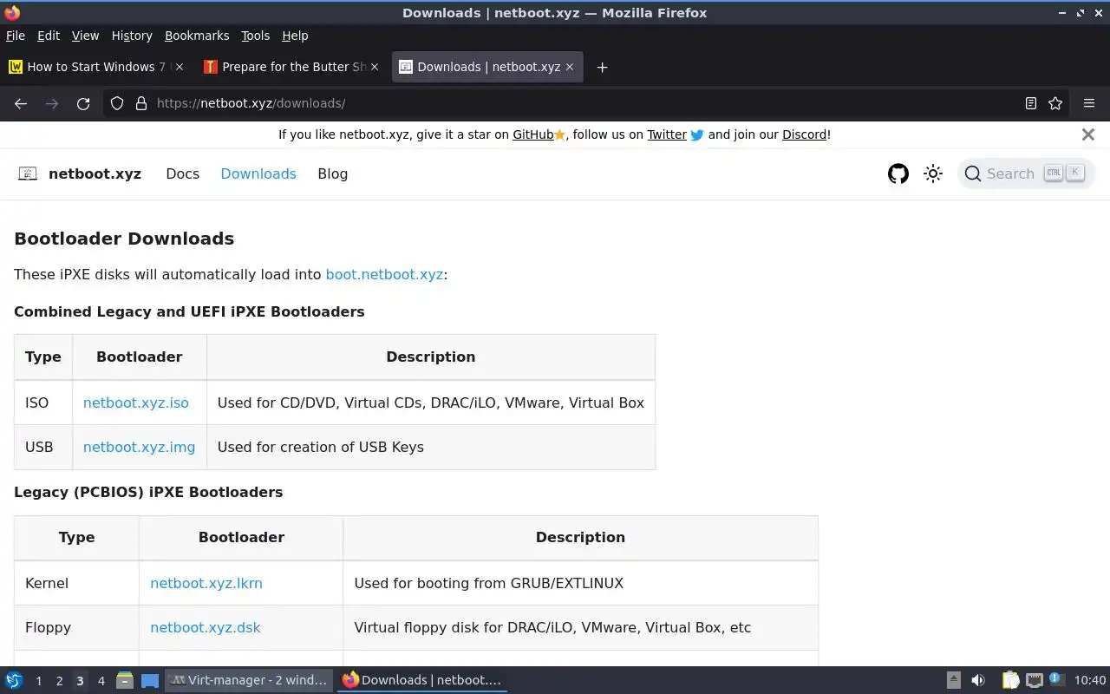Viewport: 1110px width, 694px height.
Task: Toggle the site's light/dark mode sun icon
Action: tap(933, 173)
